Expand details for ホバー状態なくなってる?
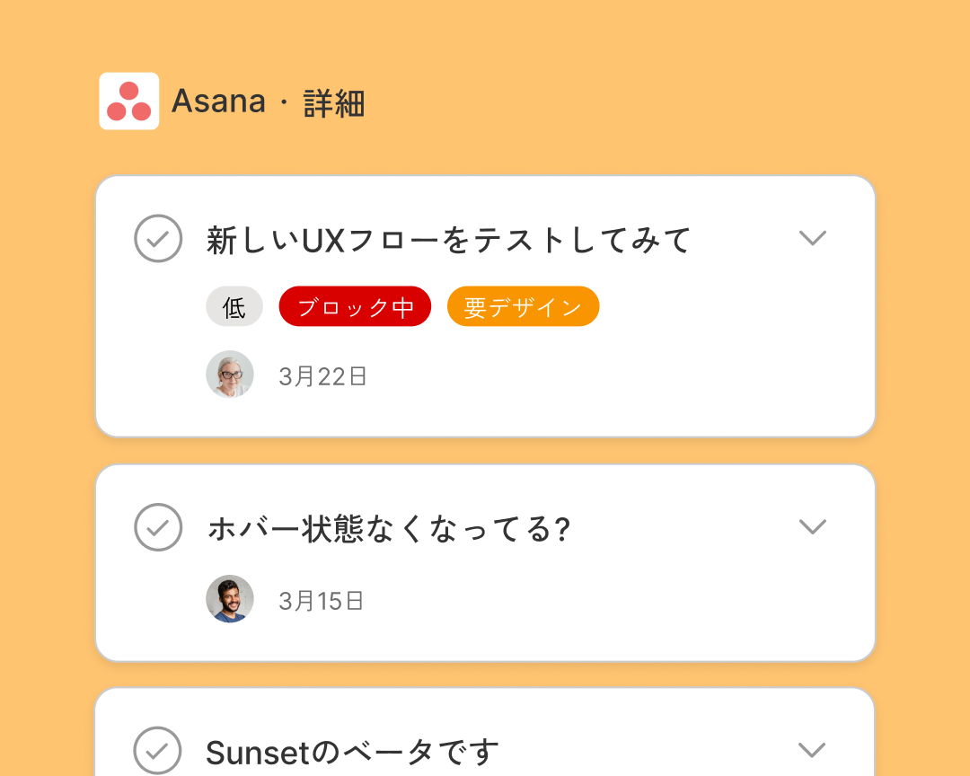Viewport: 970px width, 776px height. 814,528
